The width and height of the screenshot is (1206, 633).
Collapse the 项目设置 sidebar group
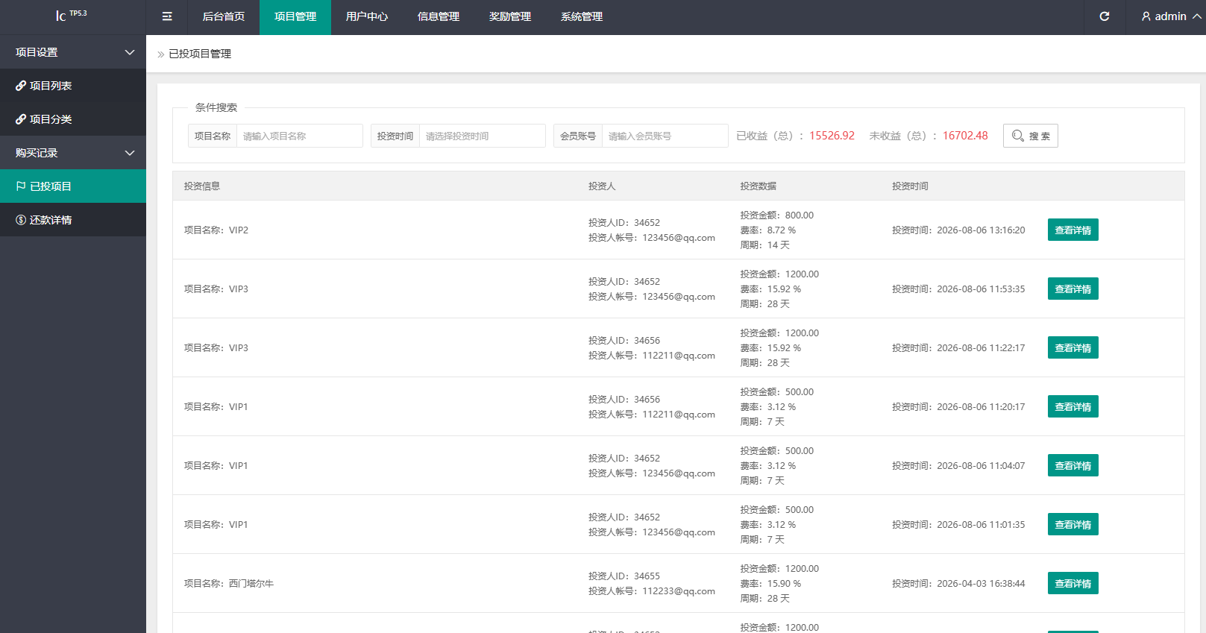click(x=73, y=52)
